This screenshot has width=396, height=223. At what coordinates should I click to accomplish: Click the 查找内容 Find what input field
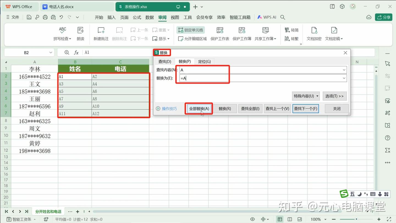coord(263,70)
